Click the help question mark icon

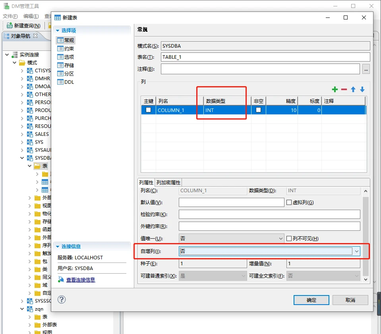tap(62, 299)
